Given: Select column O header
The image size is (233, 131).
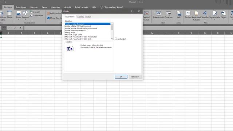Looking at the screenshot, I should 178,33.
